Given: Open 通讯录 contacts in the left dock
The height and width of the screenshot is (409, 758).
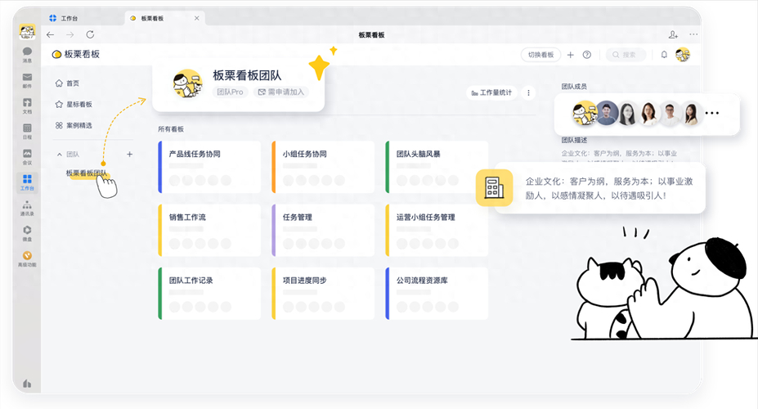Looking at the screenshot, I should click(x=27, y=209).
